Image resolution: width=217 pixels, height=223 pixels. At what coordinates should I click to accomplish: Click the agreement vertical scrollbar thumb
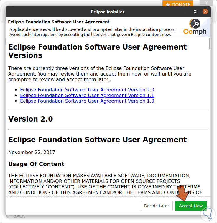[x=209, y=44]
